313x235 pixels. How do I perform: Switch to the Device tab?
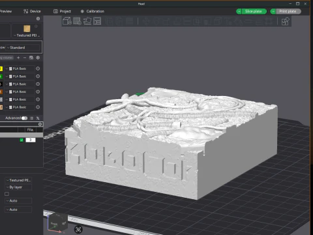tap(32, 11)
